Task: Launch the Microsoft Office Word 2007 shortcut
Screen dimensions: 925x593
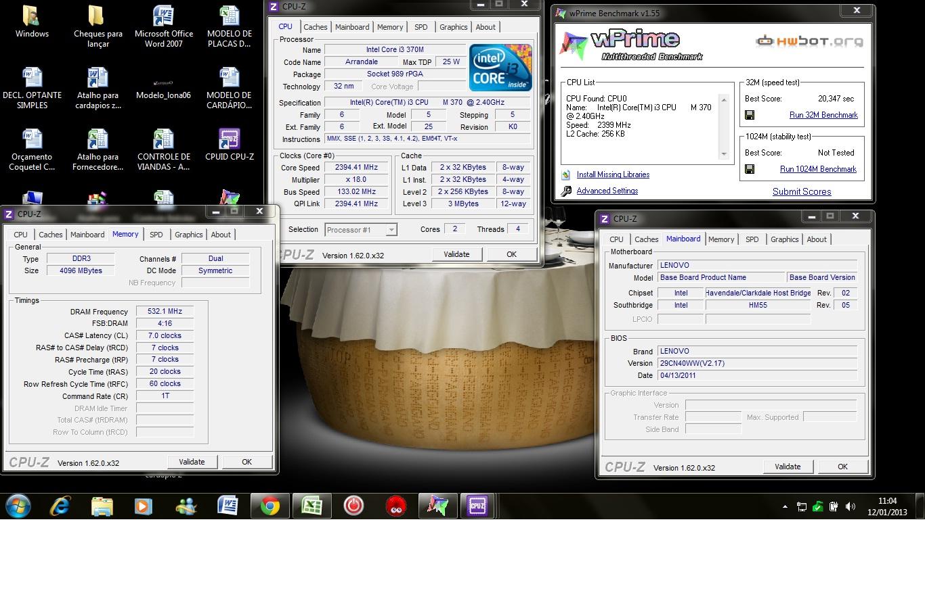Action: pyautogui.click(x=163, y=26)
